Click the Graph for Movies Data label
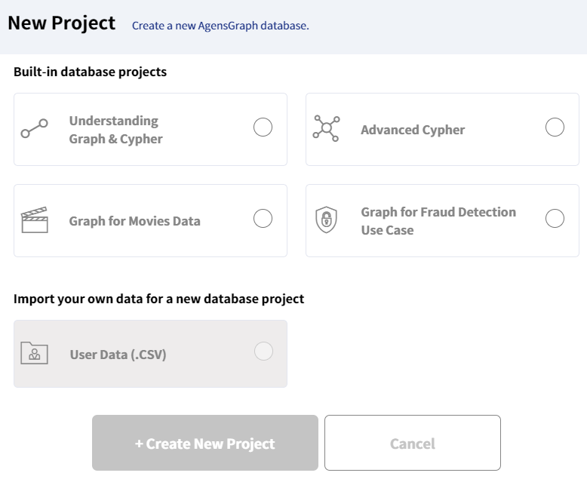The height and width of the screenshot is (482, 587). pyautogui.click(x=134, y=221)
